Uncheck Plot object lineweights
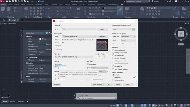190x107 pixels. click(113, 53)
